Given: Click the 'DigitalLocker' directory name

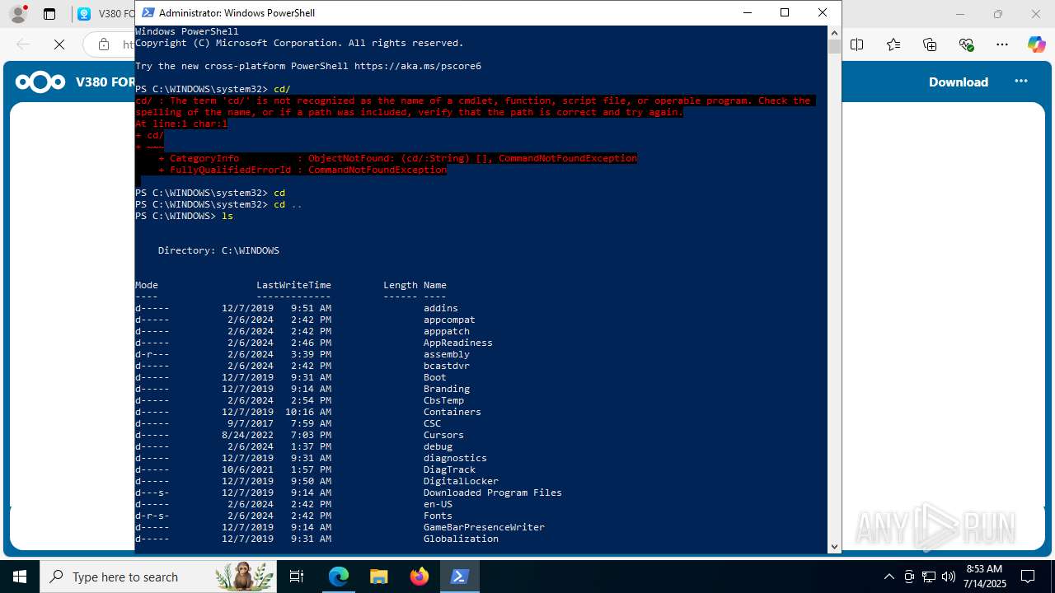Looking at the screenshot, I should point(461,481).
